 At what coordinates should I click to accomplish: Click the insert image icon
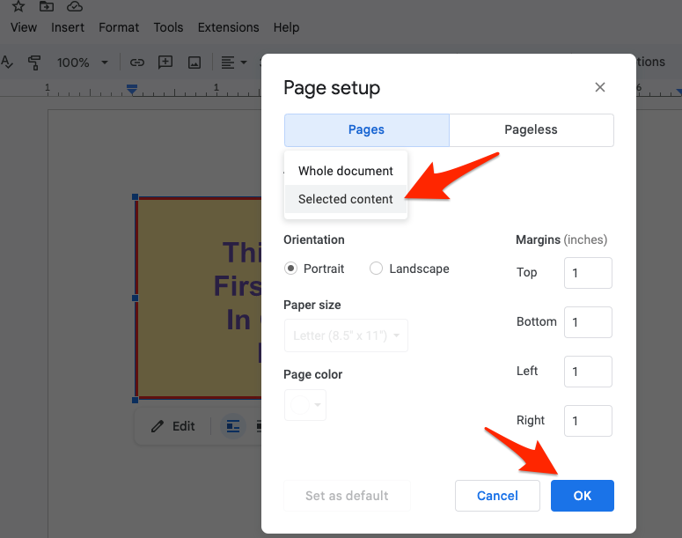coord(194,63)
